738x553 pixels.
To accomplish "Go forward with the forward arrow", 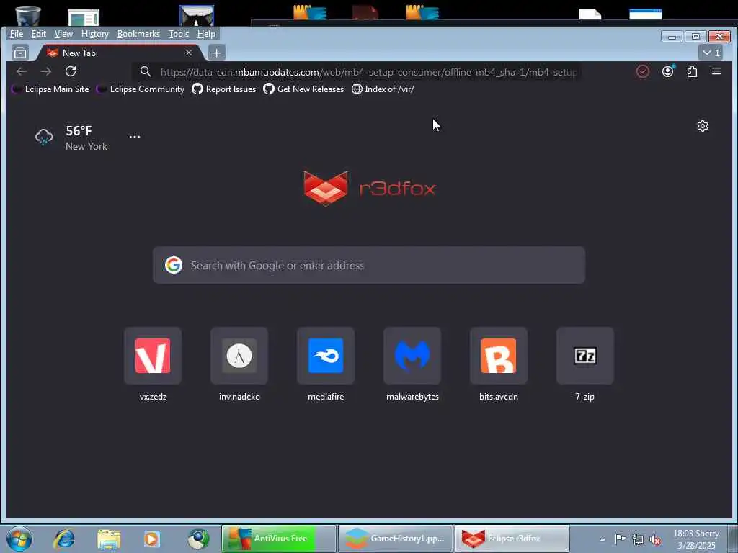I will tap(46, 71).
